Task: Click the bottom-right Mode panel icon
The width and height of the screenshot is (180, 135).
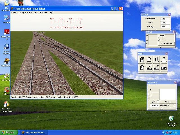Action: pos(164,67)
